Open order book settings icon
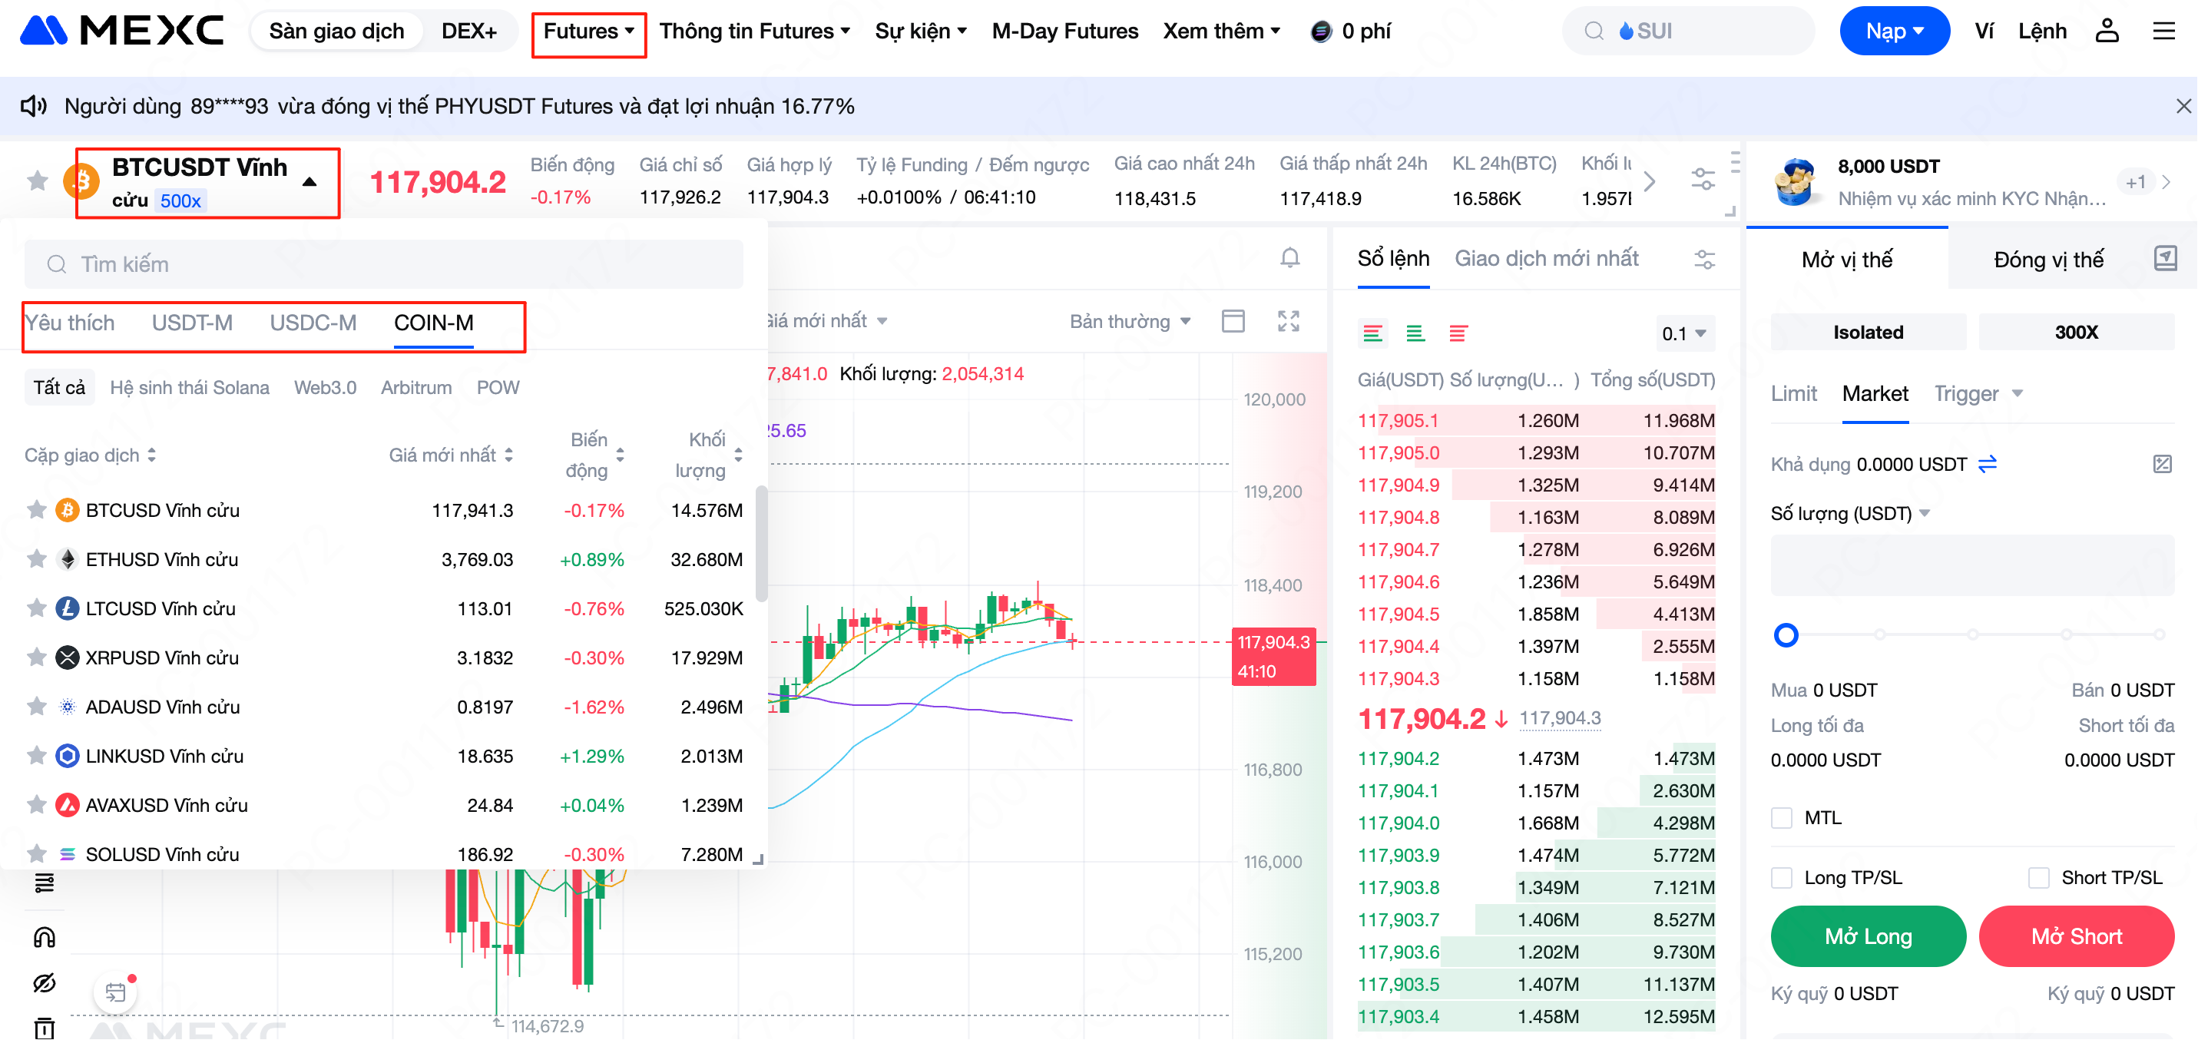The width and height of the screenshot is (2198, 1040). point(1704,260)
